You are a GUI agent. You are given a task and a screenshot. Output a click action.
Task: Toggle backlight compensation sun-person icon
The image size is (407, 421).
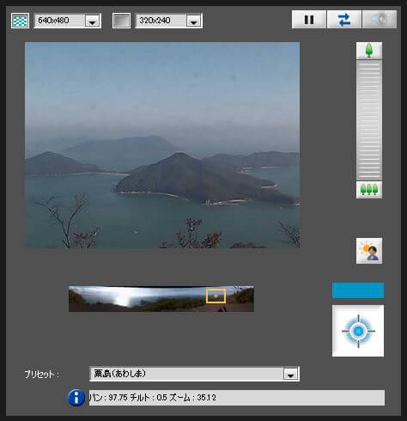(x=369, y=251)
